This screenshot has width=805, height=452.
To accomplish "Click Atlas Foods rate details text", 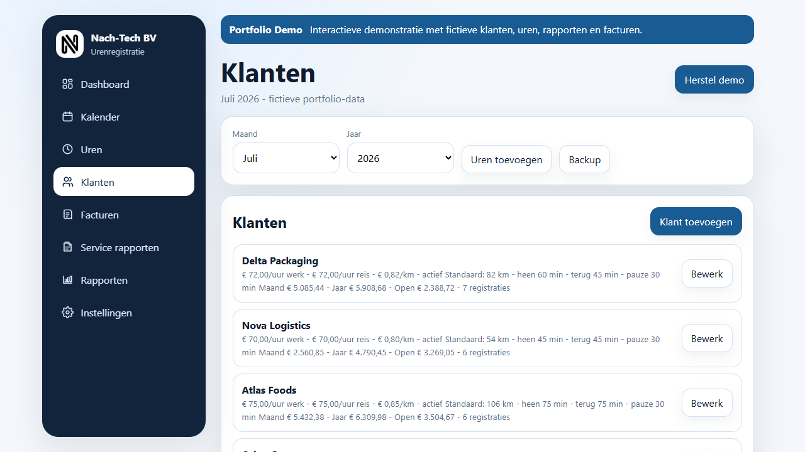I will [453, 411].
